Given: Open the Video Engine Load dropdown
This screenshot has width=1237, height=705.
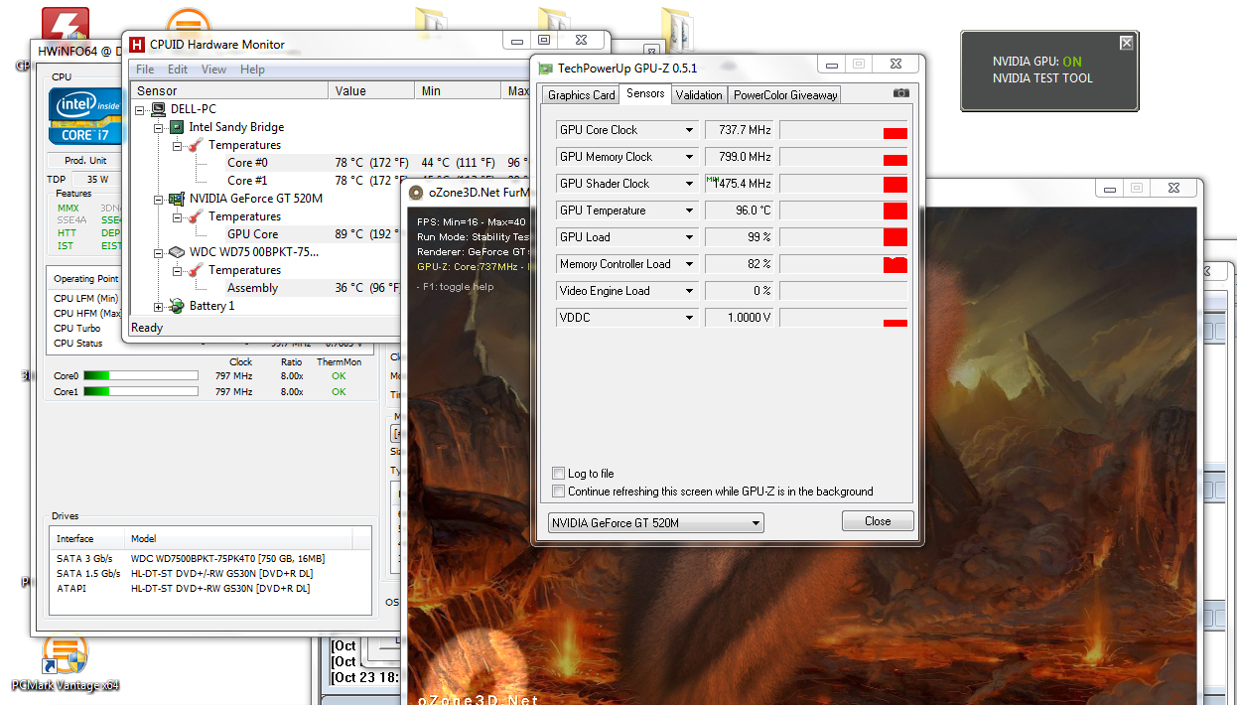Looking at the screenshot, I should tap(689, 291).
